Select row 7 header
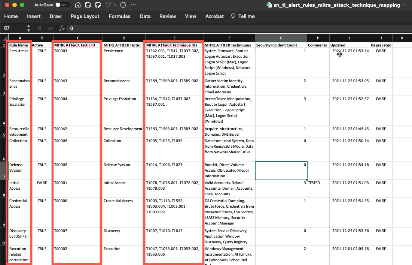Image resolution: width=412 pixels, height=265 pixels. [4, 171]
